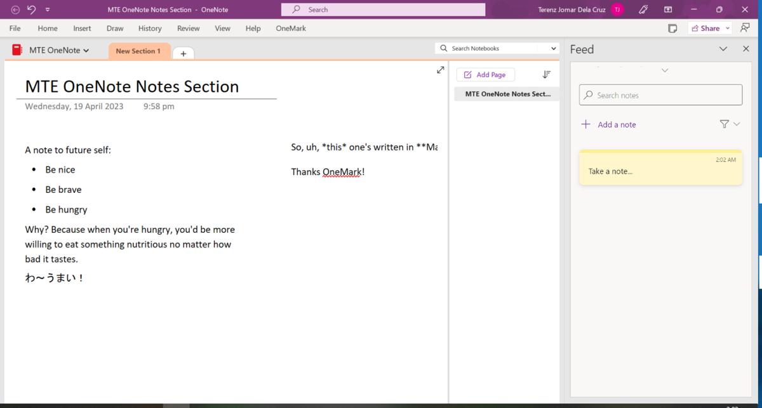Open the Draw menu
The image size is (762, 408).
click(115, 28)
